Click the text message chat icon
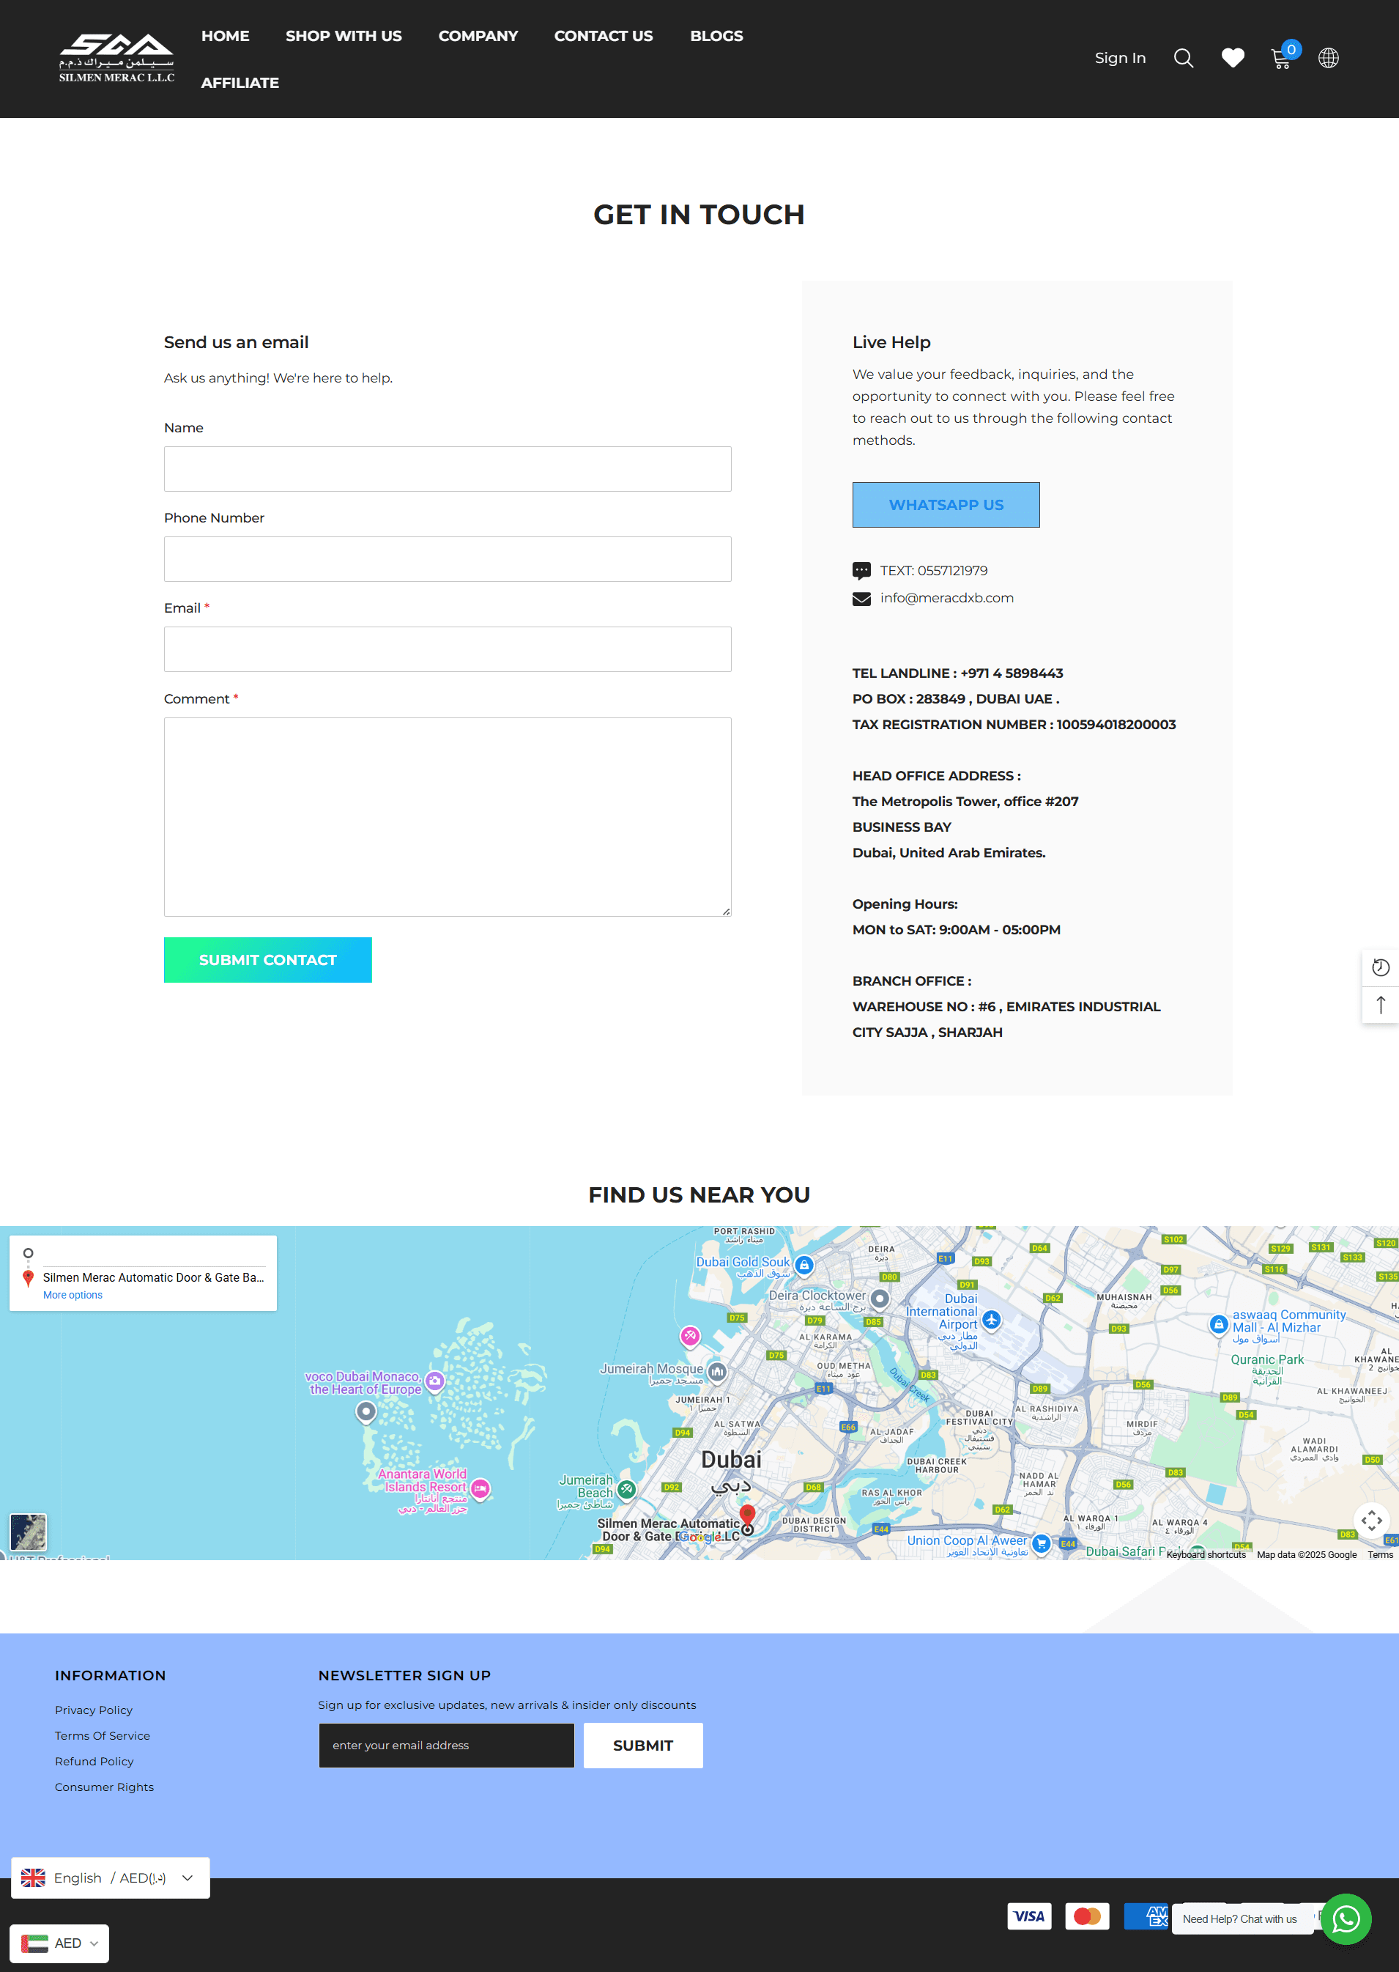The height and width of the screenshot is (1972, 1399). 861,571
